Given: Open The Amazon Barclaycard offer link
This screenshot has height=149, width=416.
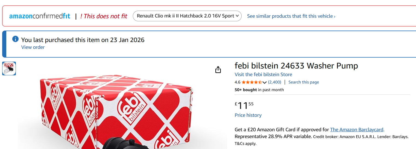Looking at the screenshot, I should [357, 130].
